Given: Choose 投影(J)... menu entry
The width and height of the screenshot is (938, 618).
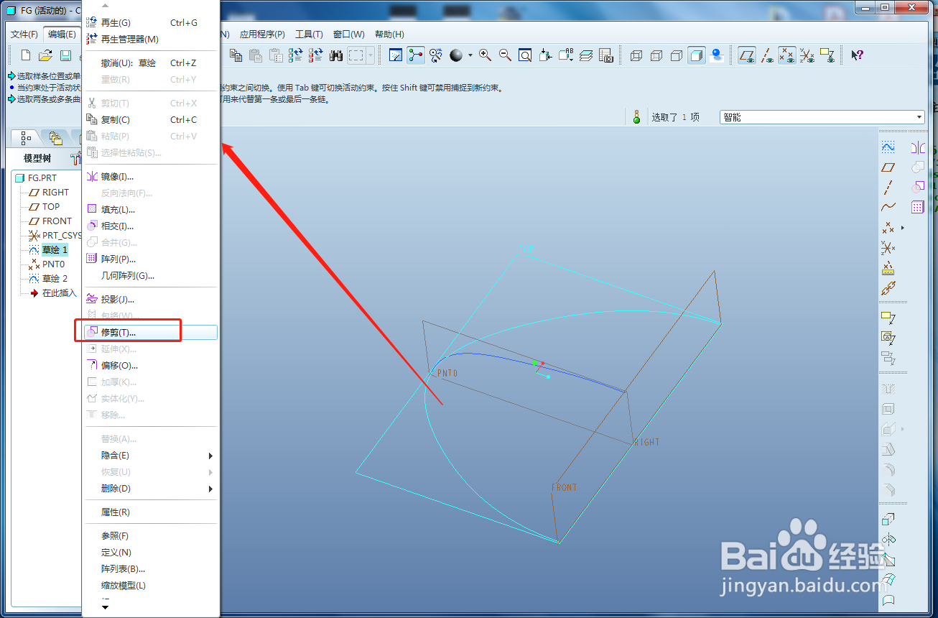Looking at the screenshot, I should 151,300.
